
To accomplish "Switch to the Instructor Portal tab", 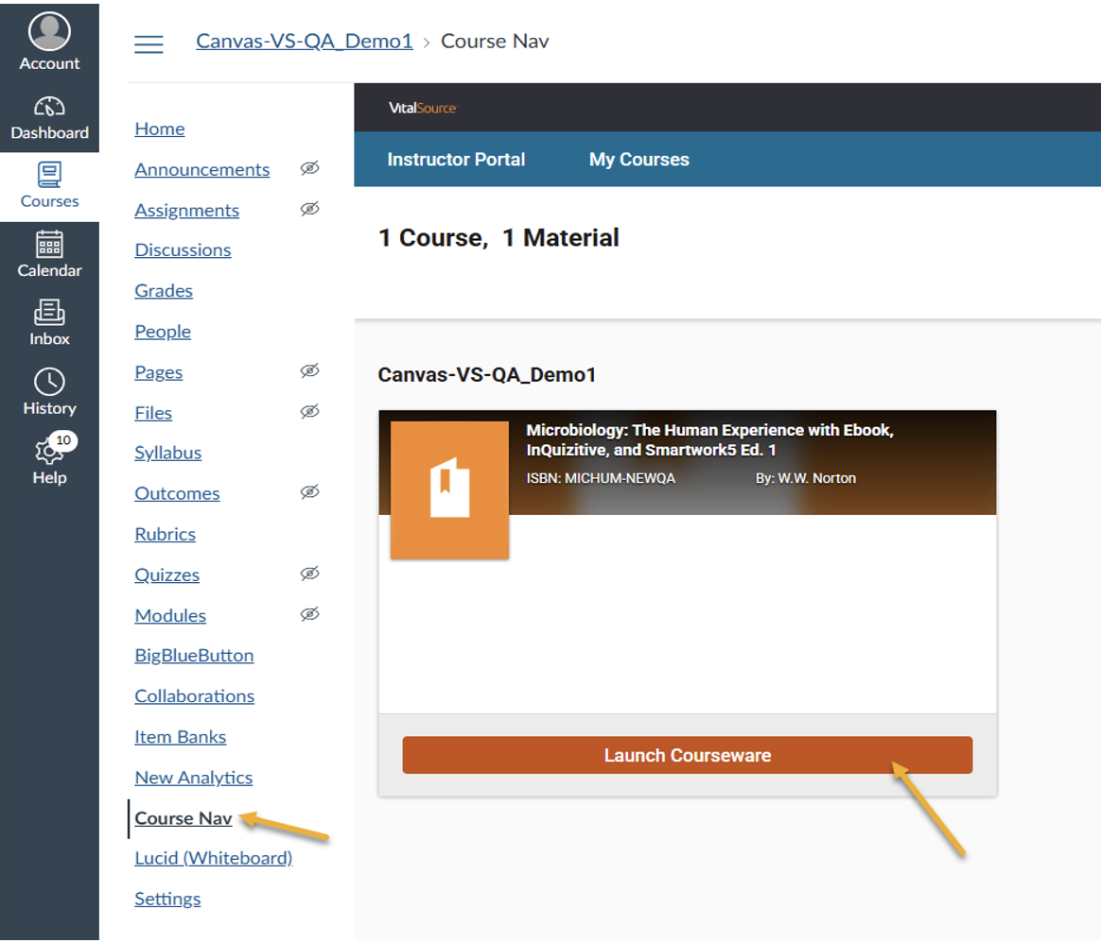I will point(456,160).
